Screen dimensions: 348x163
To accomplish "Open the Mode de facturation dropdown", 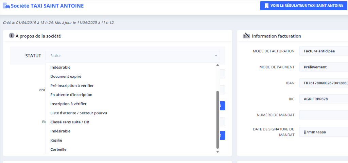I will coord(324,51).
